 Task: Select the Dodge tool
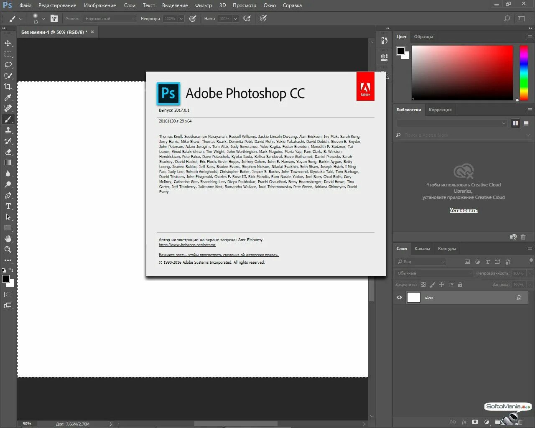[x=8, y=184]
